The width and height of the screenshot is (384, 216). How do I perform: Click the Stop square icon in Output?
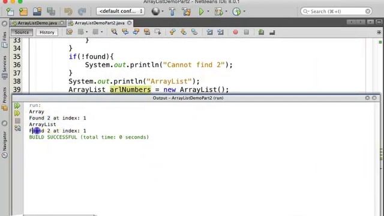click(x=17, y=121)
